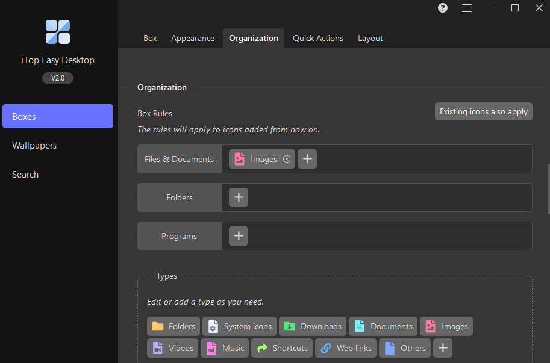Click the Web links type
The width and height of the screenshot is (550, 363).
346,348
